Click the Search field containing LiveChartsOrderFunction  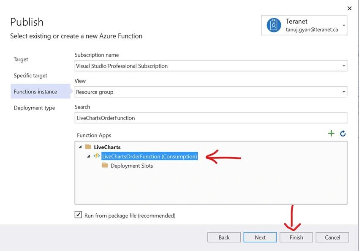coord(211,118)
